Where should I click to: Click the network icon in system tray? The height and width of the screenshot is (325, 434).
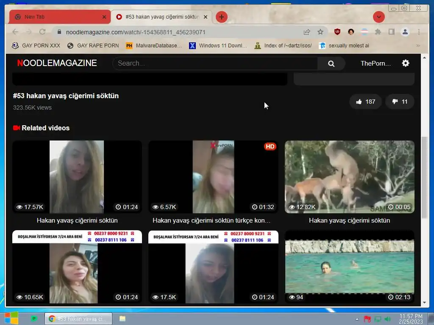pyautogui.click(x=378, y=319)
